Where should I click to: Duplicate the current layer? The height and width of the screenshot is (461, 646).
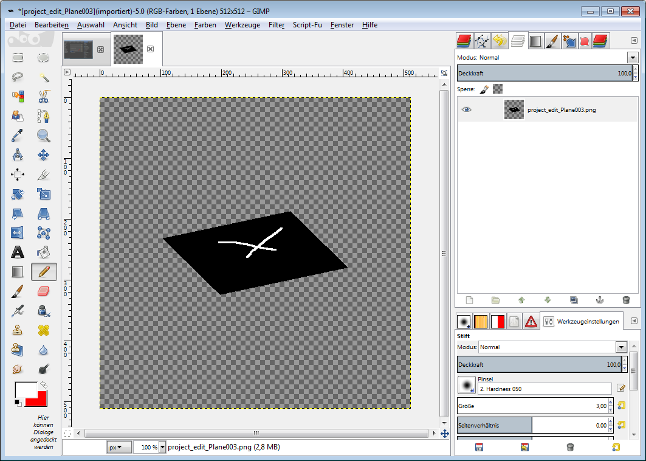click(574, 300)
